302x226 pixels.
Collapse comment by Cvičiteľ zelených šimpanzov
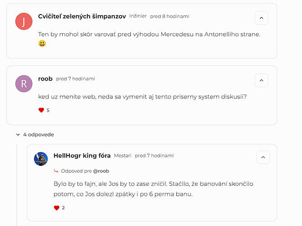[261, 18]
